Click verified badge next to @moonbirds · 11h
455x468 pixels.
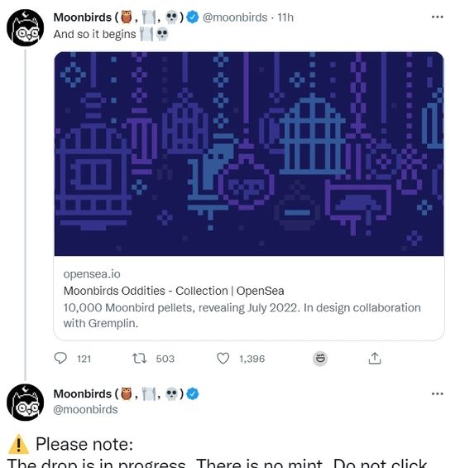(x=193, y=17)
